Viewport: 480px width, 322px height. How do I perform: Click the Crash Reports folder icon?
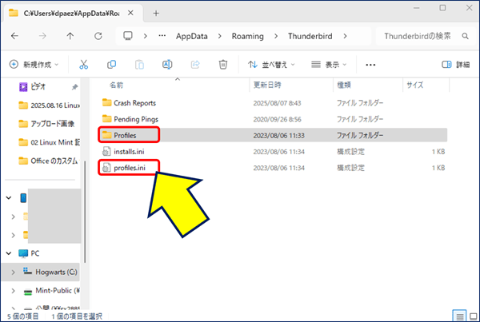click(x=106, y=102)
